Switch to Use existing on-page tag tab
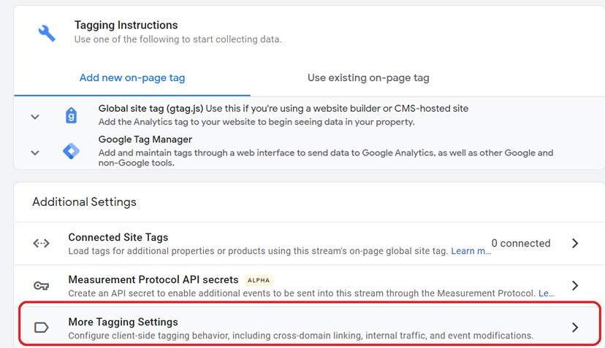Viewport: 605px width, 348px height. 368,77
